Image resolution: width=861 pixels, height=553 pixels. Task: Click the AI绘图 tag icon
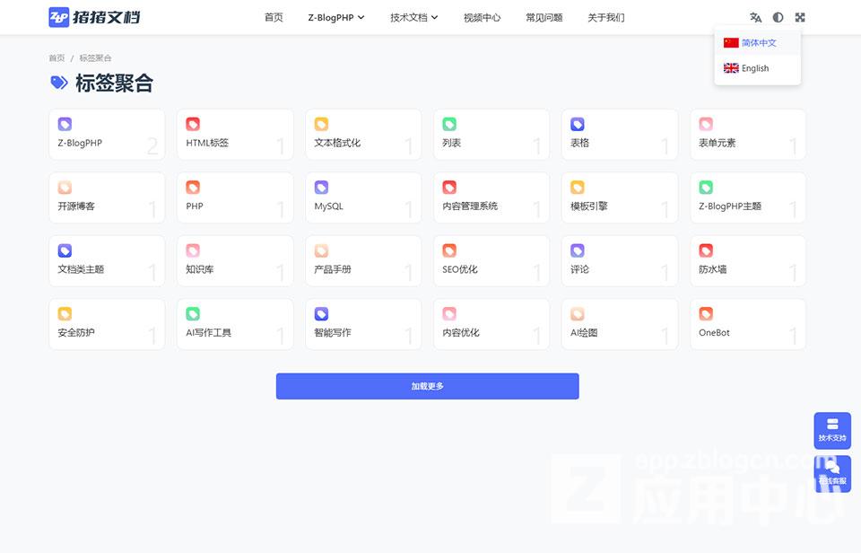[x=577, y=313]
